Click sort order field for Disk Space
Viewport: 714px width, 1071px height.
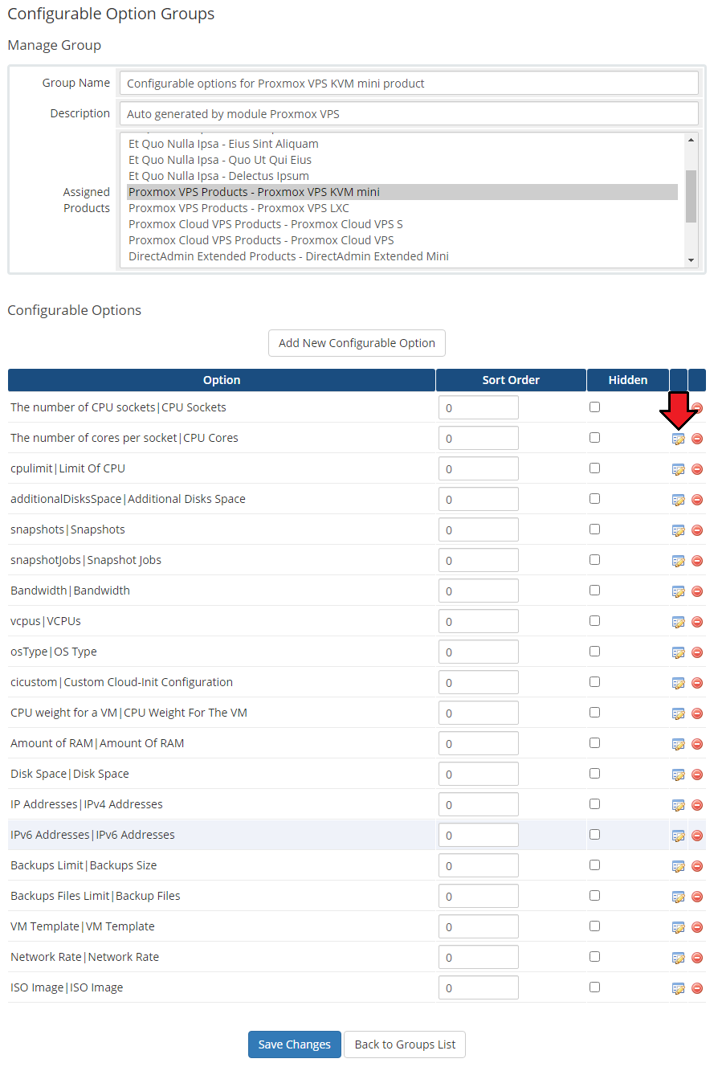point(479,774)
